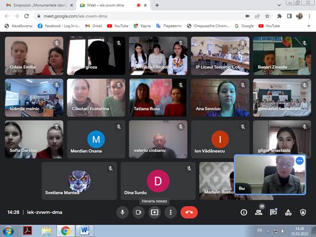Screen dimensions: 316x237
Task: Open the chat with everyone panel
Action: [x=273, y=212]
